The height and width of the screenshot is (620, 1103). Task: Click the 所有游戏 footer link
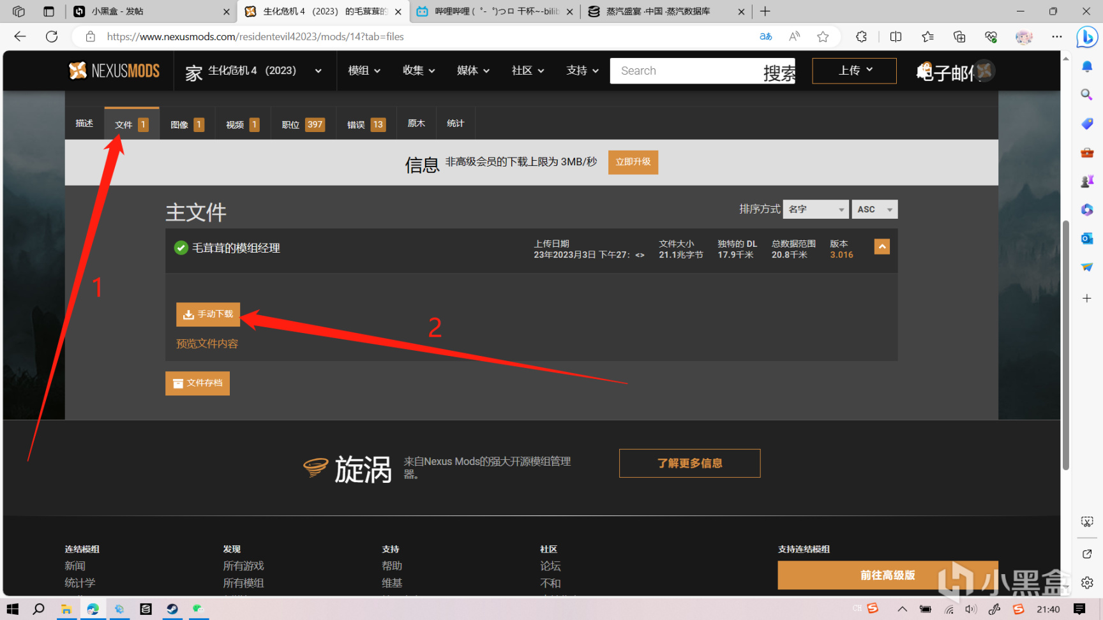click(x=243, y=566)
